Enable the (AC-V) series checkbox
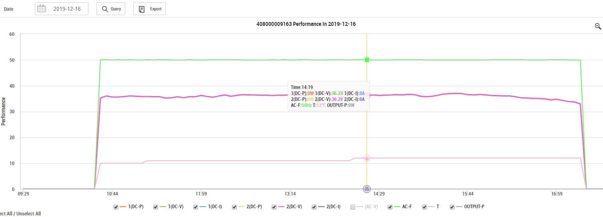Viewport: 603px width, 217px height. click(x=353, y=207)
